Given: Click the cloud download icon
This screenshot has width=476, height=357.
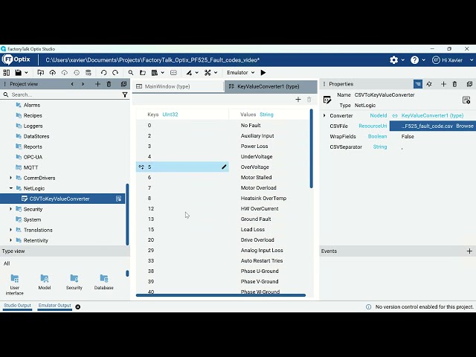Looking at the screenshot, I should (65, 73).
